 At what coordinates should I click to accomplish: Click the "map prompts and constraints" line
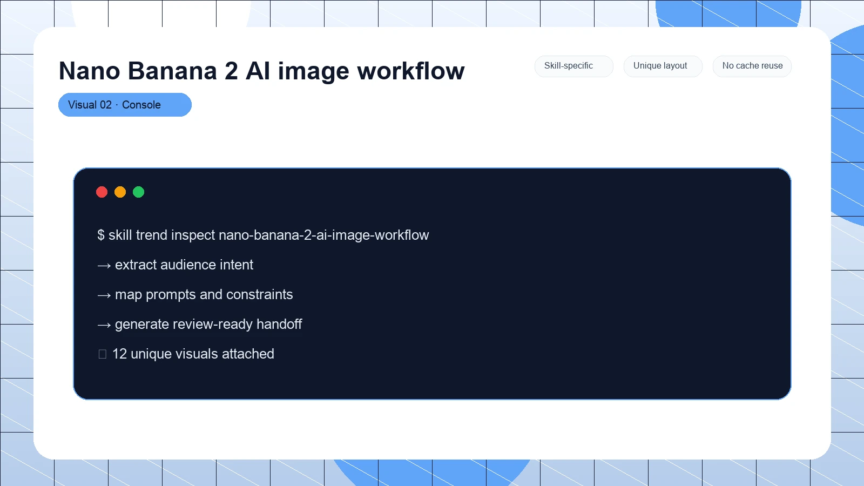coord(195,294)
